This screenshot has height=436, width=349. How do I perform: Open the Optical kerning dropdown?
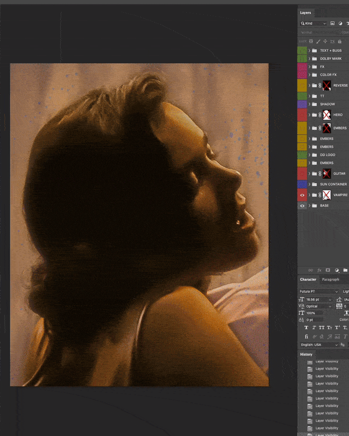click(x=319, y=307)
